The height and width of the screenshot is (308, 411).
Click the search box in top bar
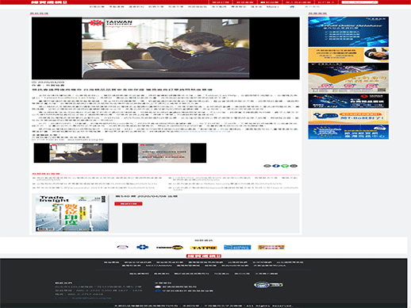[359, 2]
